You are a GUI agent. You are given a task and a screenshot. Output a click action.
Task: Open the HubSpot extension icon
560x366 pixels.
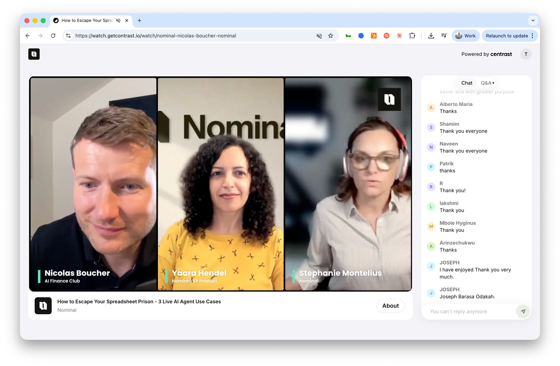pyautogui.click(x=374, y=36)
